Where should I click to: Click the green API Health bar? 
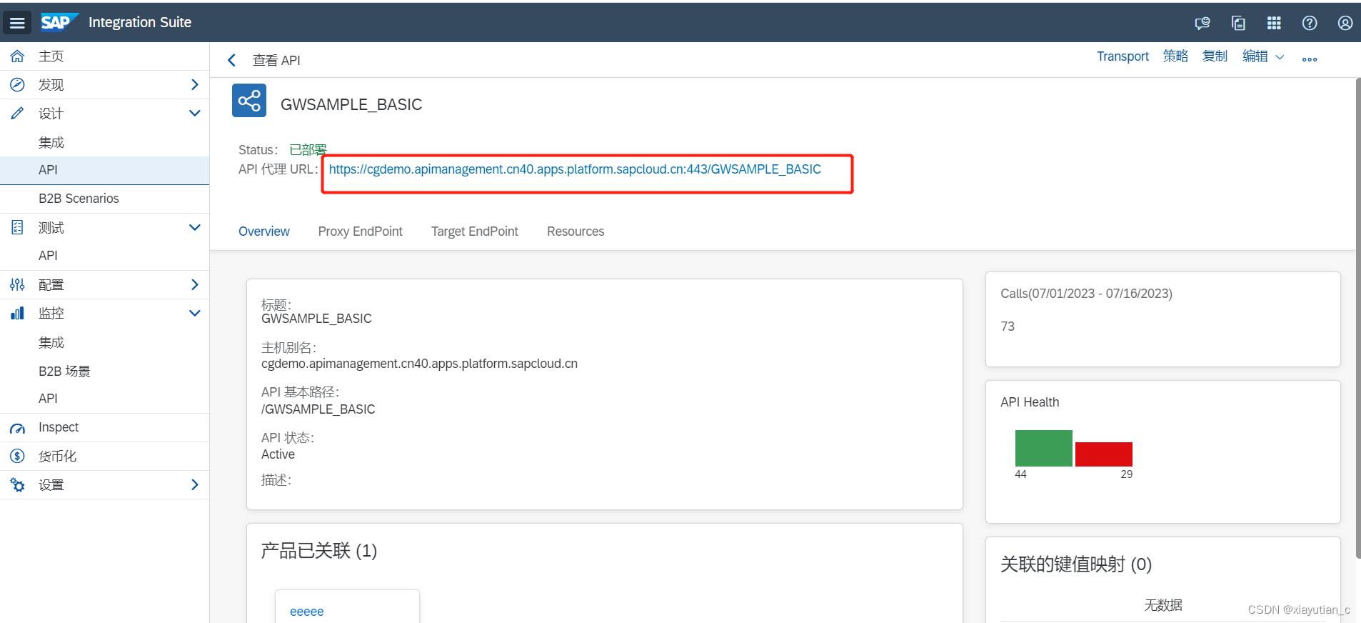tap(1043, 448)
